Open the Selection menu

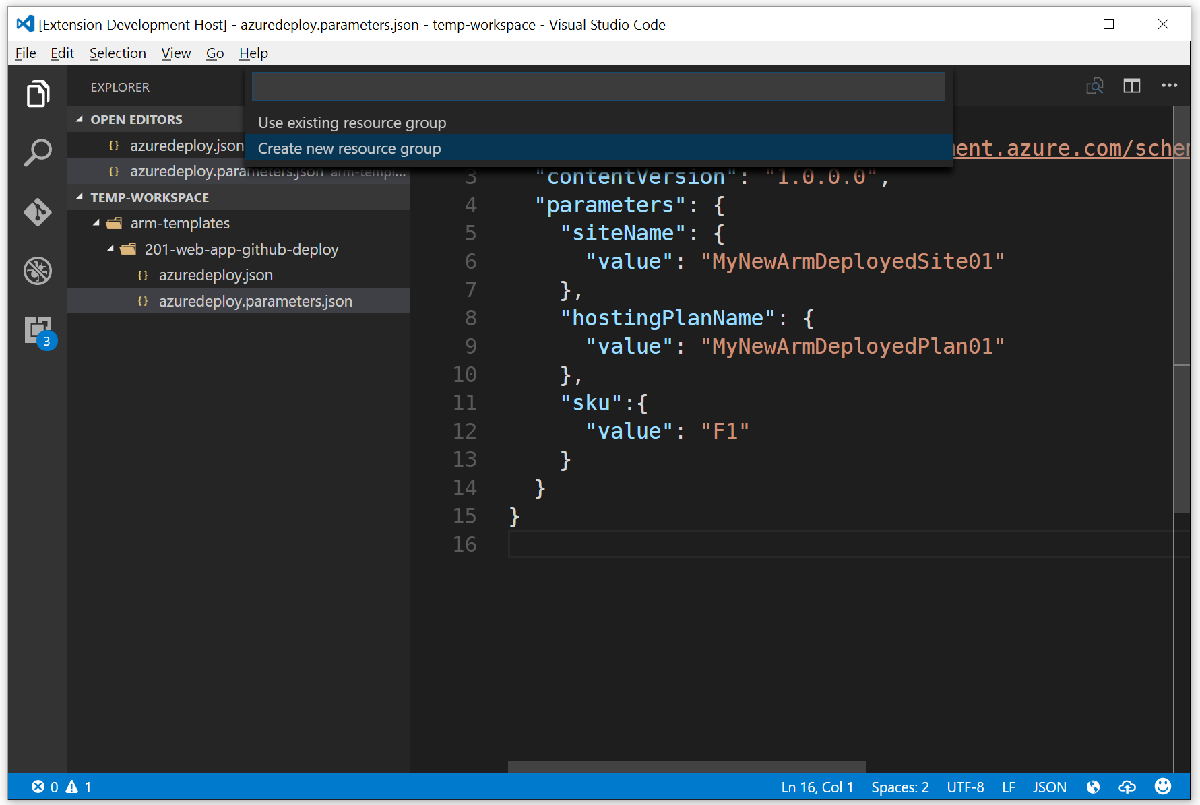point(118,53)
